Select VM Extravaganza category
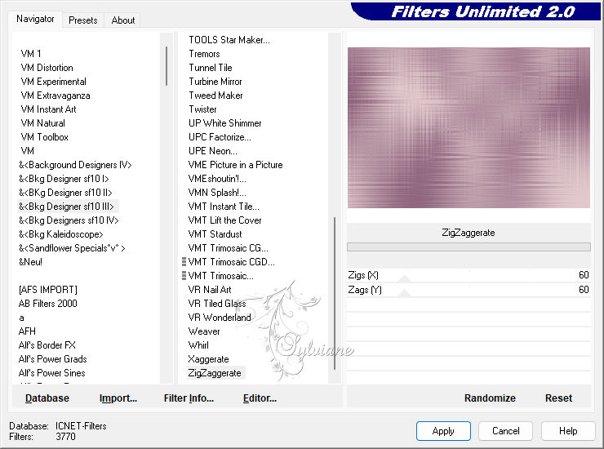Viewport: 604px width, 449px height. [x=56, y=96]
